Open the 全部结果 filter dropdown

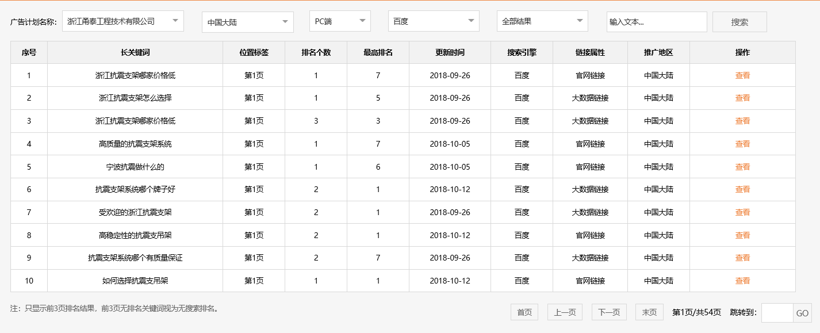coord(542,21)
